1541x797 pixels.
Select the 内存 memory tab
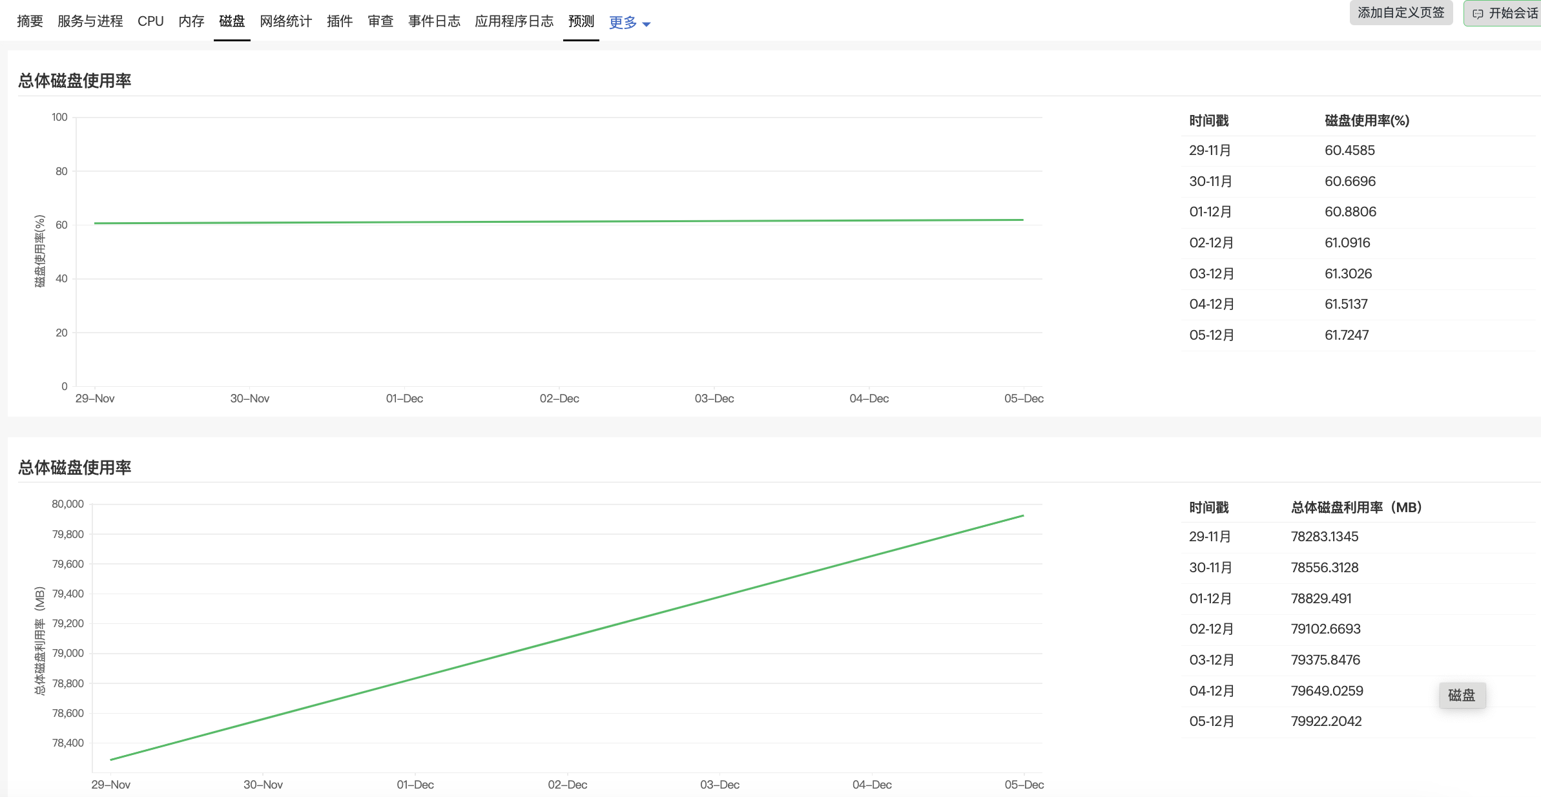pos(191,21)
